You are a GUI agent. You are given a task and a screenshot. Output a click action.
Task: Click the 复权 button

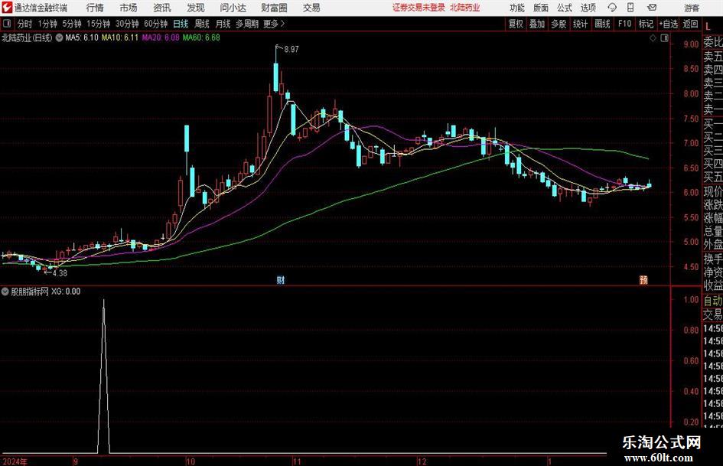(516, 24)
